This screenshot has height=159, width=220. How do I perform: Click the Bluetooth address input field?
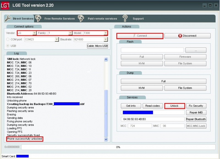[153, 119]
